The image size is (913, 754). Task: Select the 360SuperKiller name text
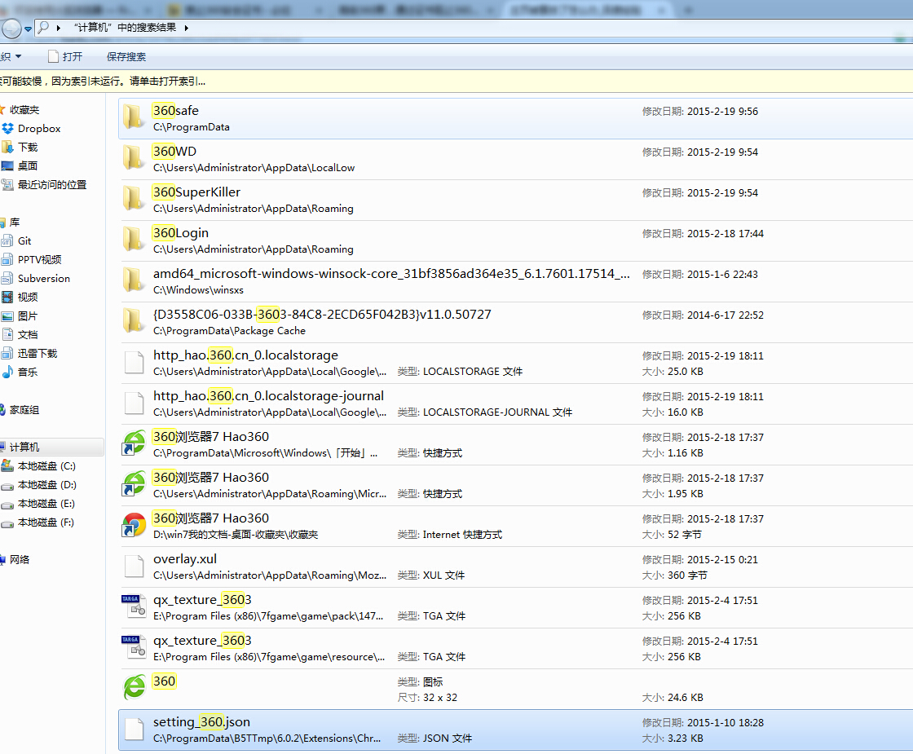pyautogui.click(x=196, y=192)
